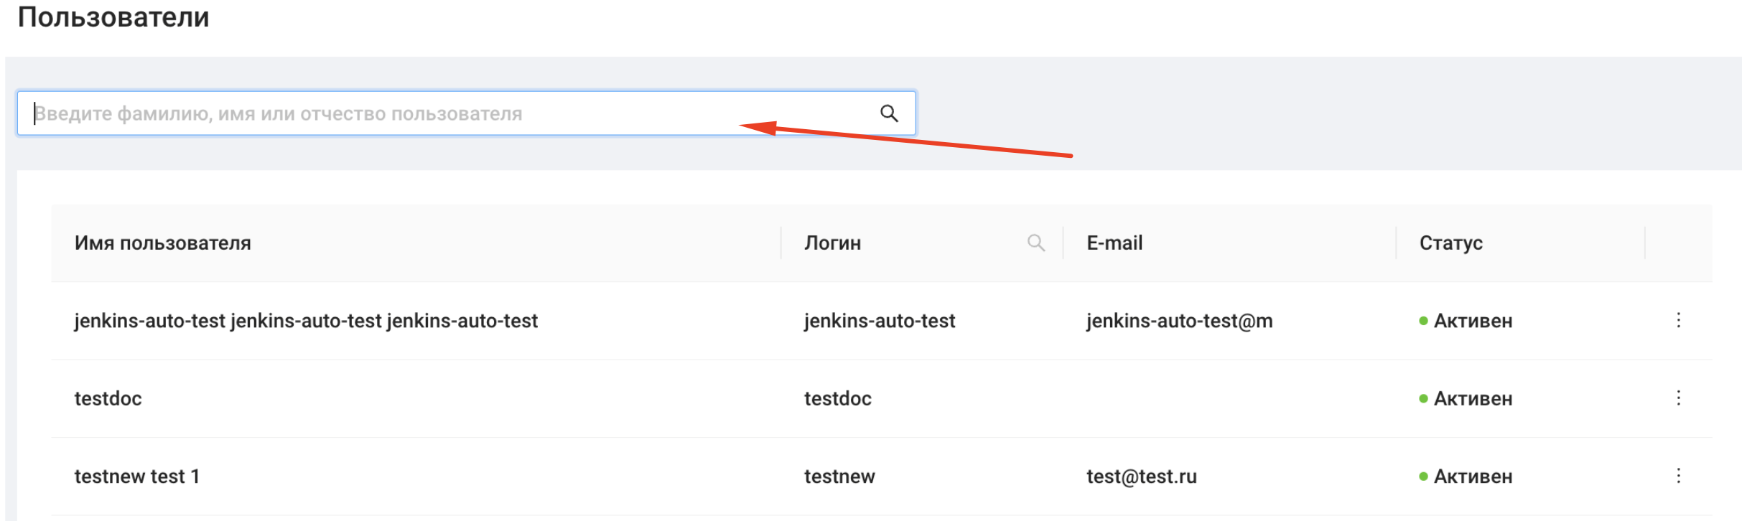Click the Активен status of testdoc

1466,398
